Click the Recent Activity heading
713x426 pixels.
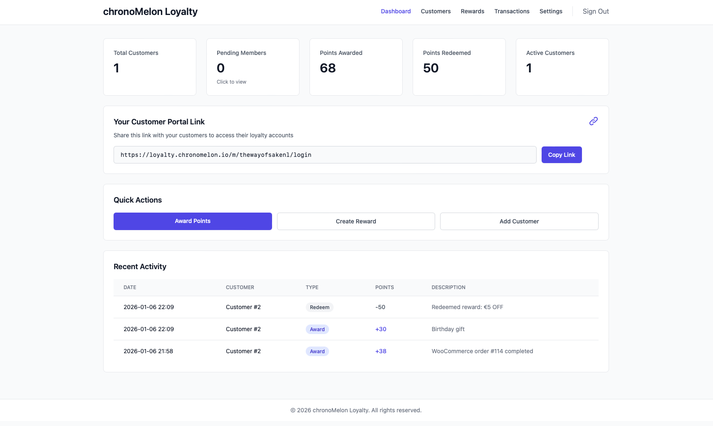click(140, 267)
